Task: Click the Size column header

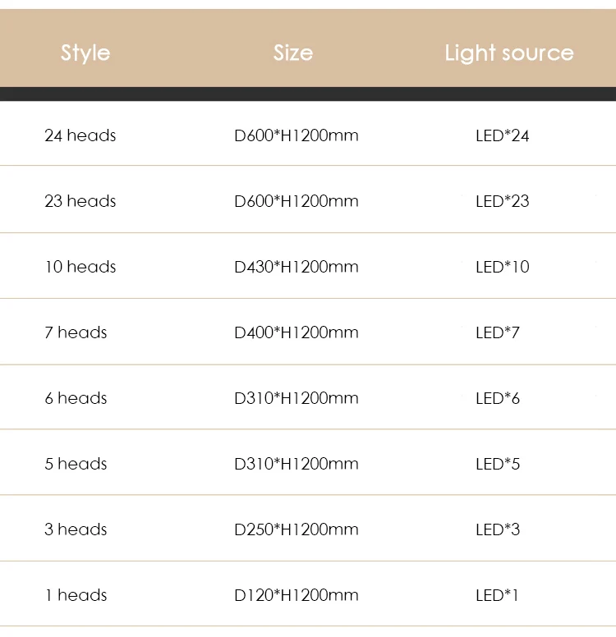Action: (x=293, y=53)
